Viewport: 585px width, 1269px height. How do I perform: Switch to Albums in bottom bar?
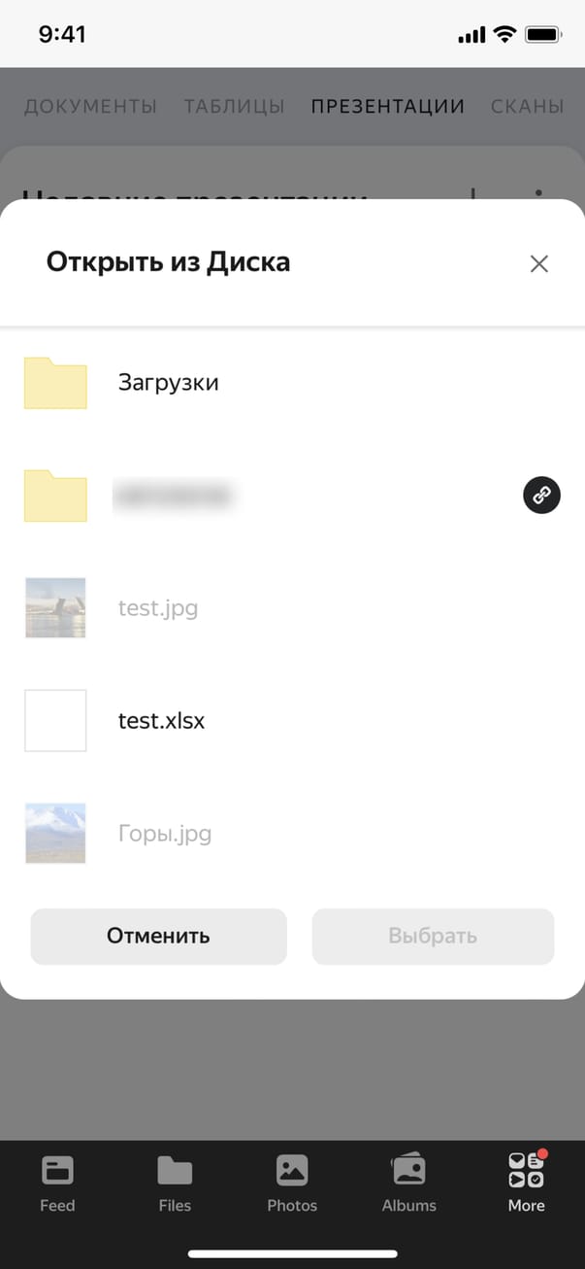pos(409,1183)
